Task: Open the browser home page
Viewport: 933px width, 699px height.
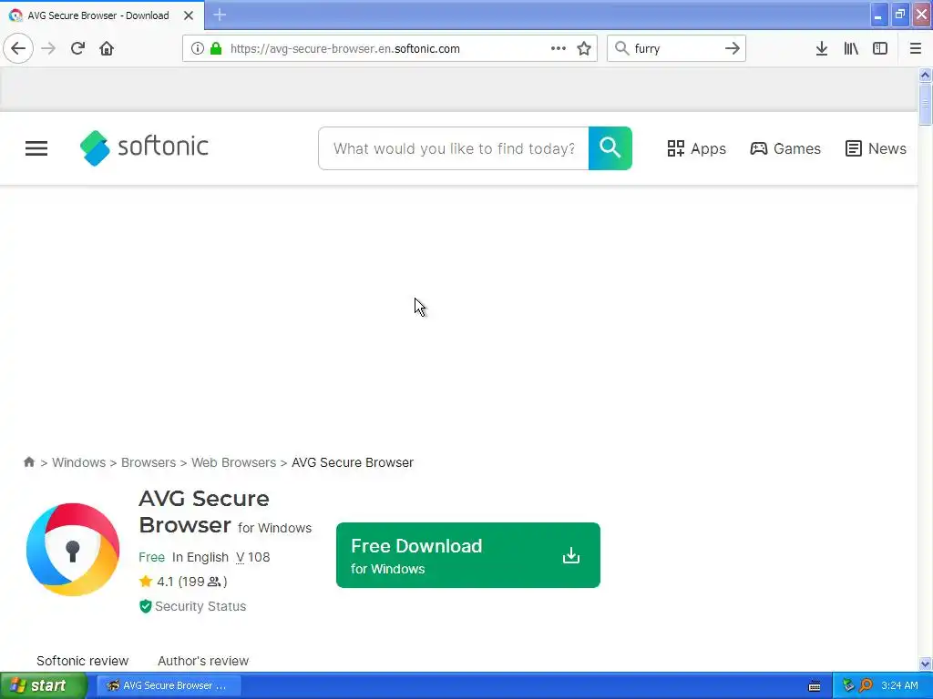Action: [x=107, y=48]
